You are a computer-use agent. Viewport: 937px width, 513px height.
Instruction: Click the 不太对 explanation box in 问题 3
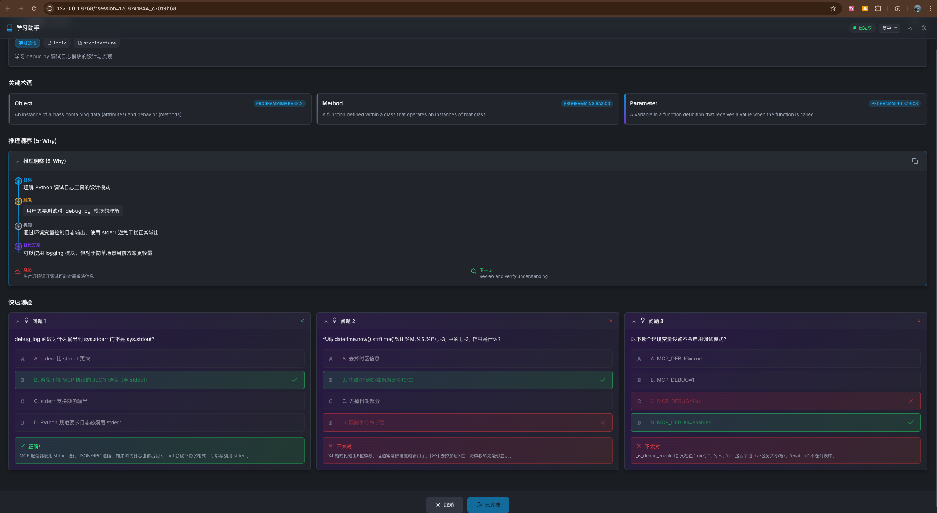pyautogui.click(x=776, y=451)
